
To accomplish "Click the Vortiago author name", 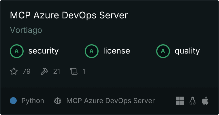I will [x=26, y=30].
